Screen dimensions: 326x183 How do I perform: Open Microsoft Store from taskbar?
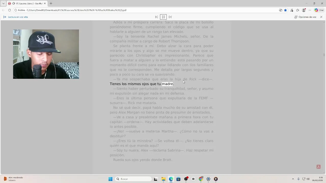point(178,179)
